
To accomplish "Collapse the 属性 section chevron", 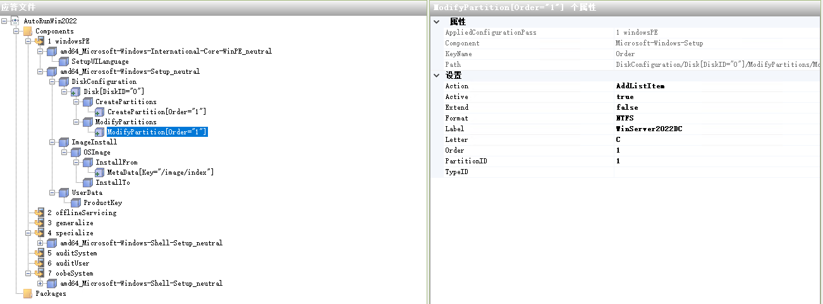I will [x=437, y=21].
